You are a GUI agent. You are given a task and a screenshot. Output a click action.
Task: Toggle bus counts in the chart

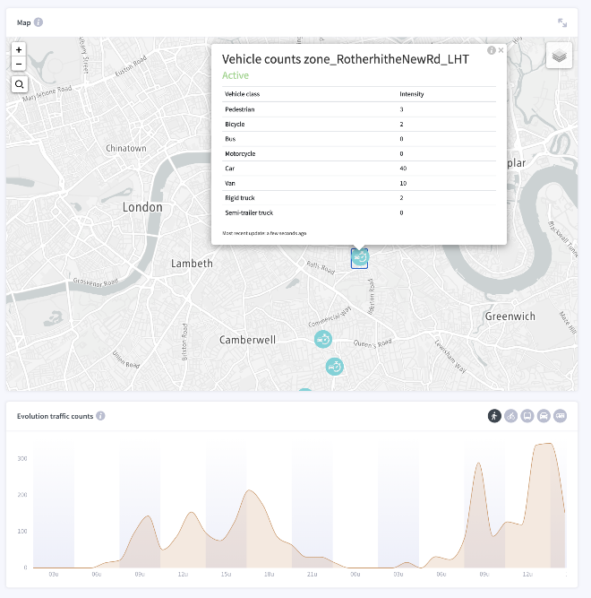527,416
